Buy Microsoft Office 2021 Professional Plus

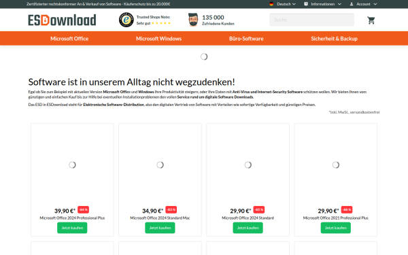coord(336,228)
